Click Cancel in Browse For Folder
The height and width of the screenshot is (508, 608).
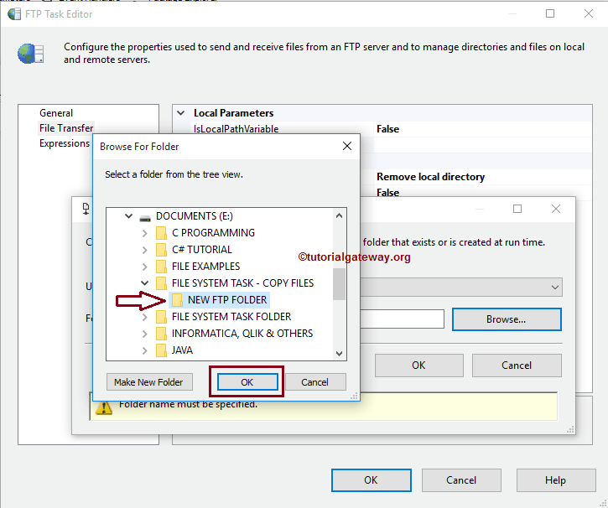pos(315,382)
